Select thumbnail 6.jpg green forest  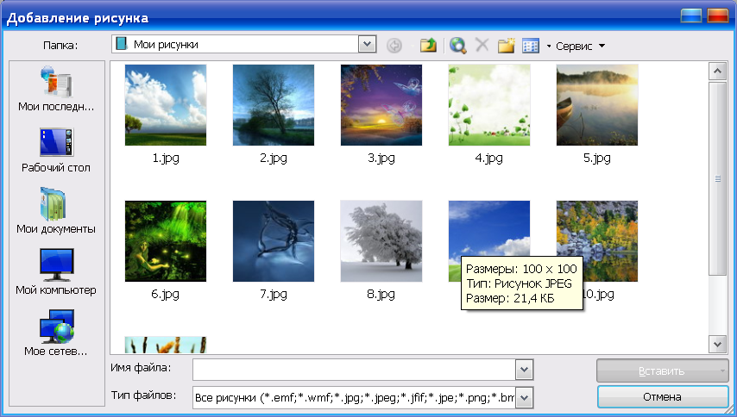click(166, 241)
